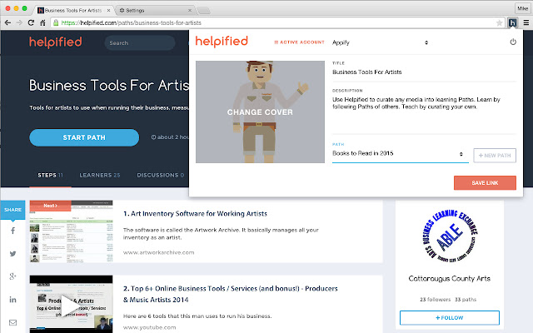533x333 pixels.
Task: Click the browser home icon
Action: [x=42, y=22]
